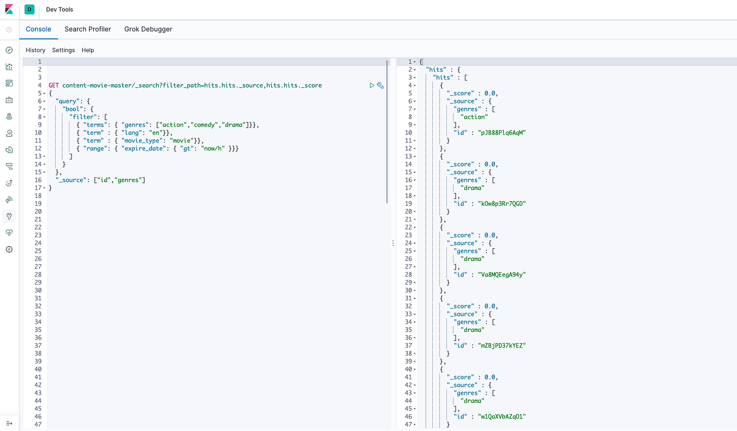Open Help in console toolbar
The width and height of the screenshot is (737, 431).
pyautogui.click(x=88, y=50)
